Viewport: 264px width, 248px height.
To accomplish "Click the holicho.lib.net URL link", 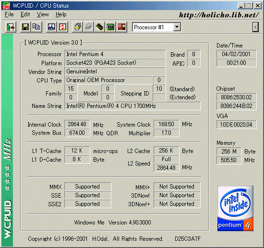I will point(219,15).
